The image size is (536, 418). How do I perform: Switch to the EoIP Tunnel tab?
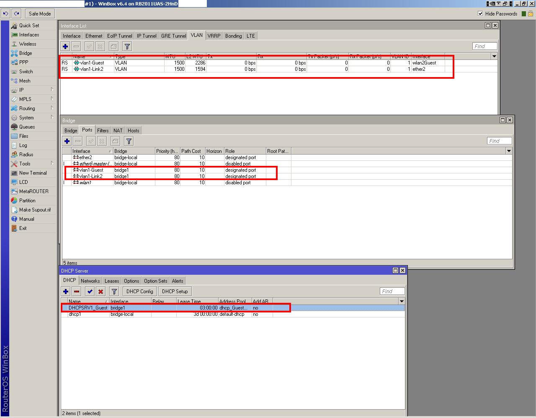[120, 36]
